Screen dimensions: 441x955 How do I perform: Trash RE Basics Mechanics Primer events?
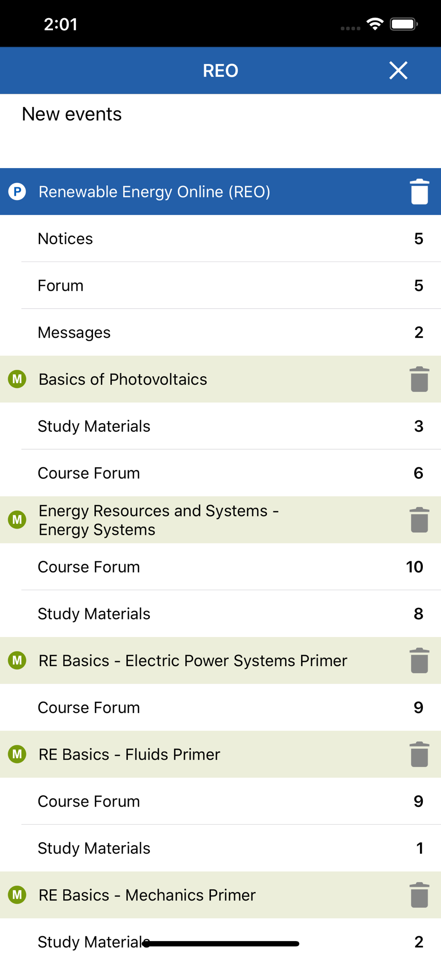coord(419,895)
